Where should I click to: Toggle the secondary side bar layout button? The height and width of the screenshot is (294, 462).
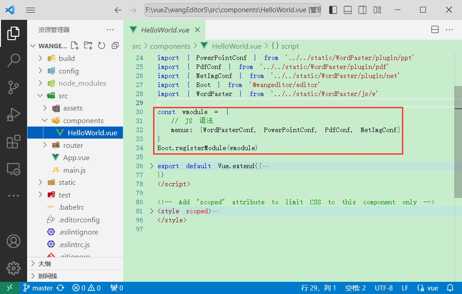362,10
